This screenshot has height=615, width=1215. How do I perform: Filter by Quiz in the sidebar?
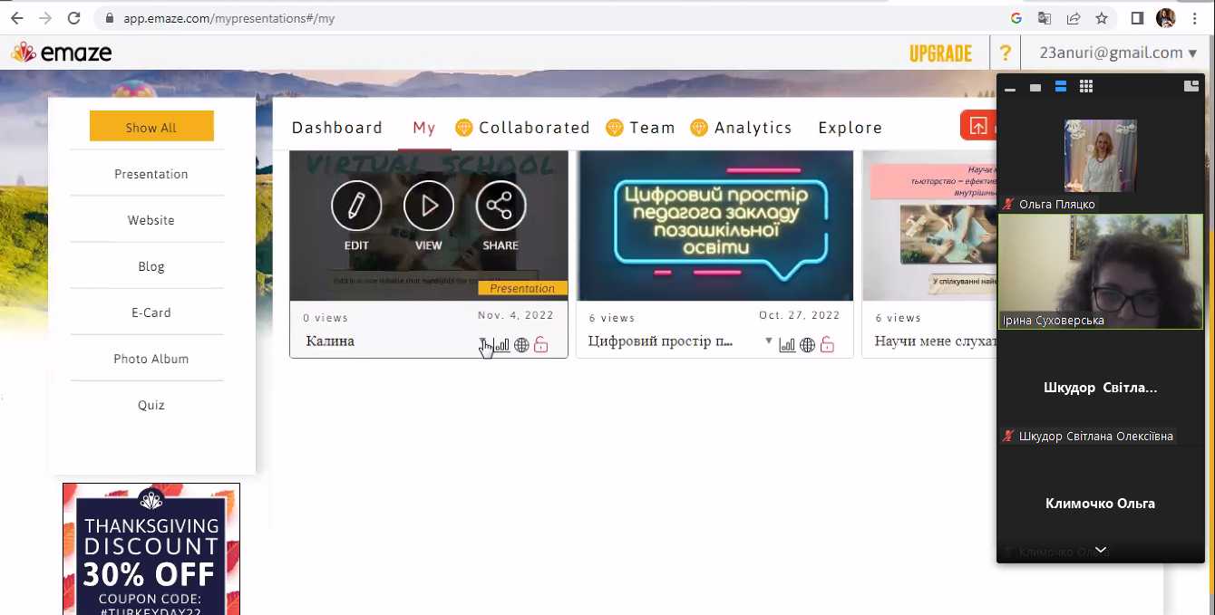[x=151, y=405]
